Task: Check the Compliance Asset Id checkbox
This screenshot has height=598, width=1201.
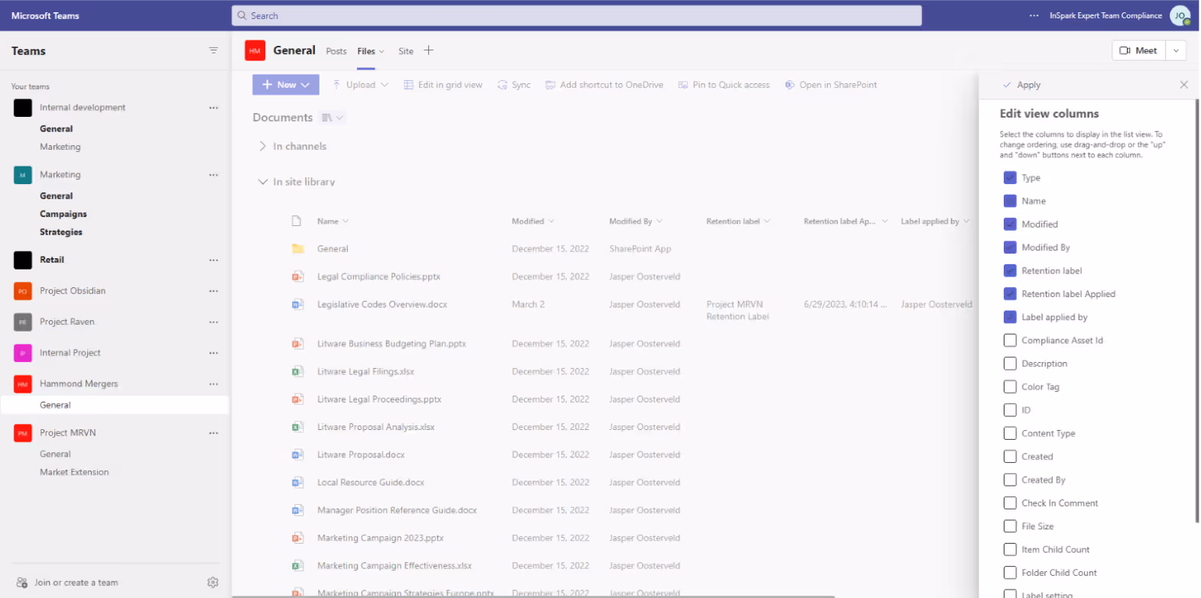Action: [x=1010, y=341]
